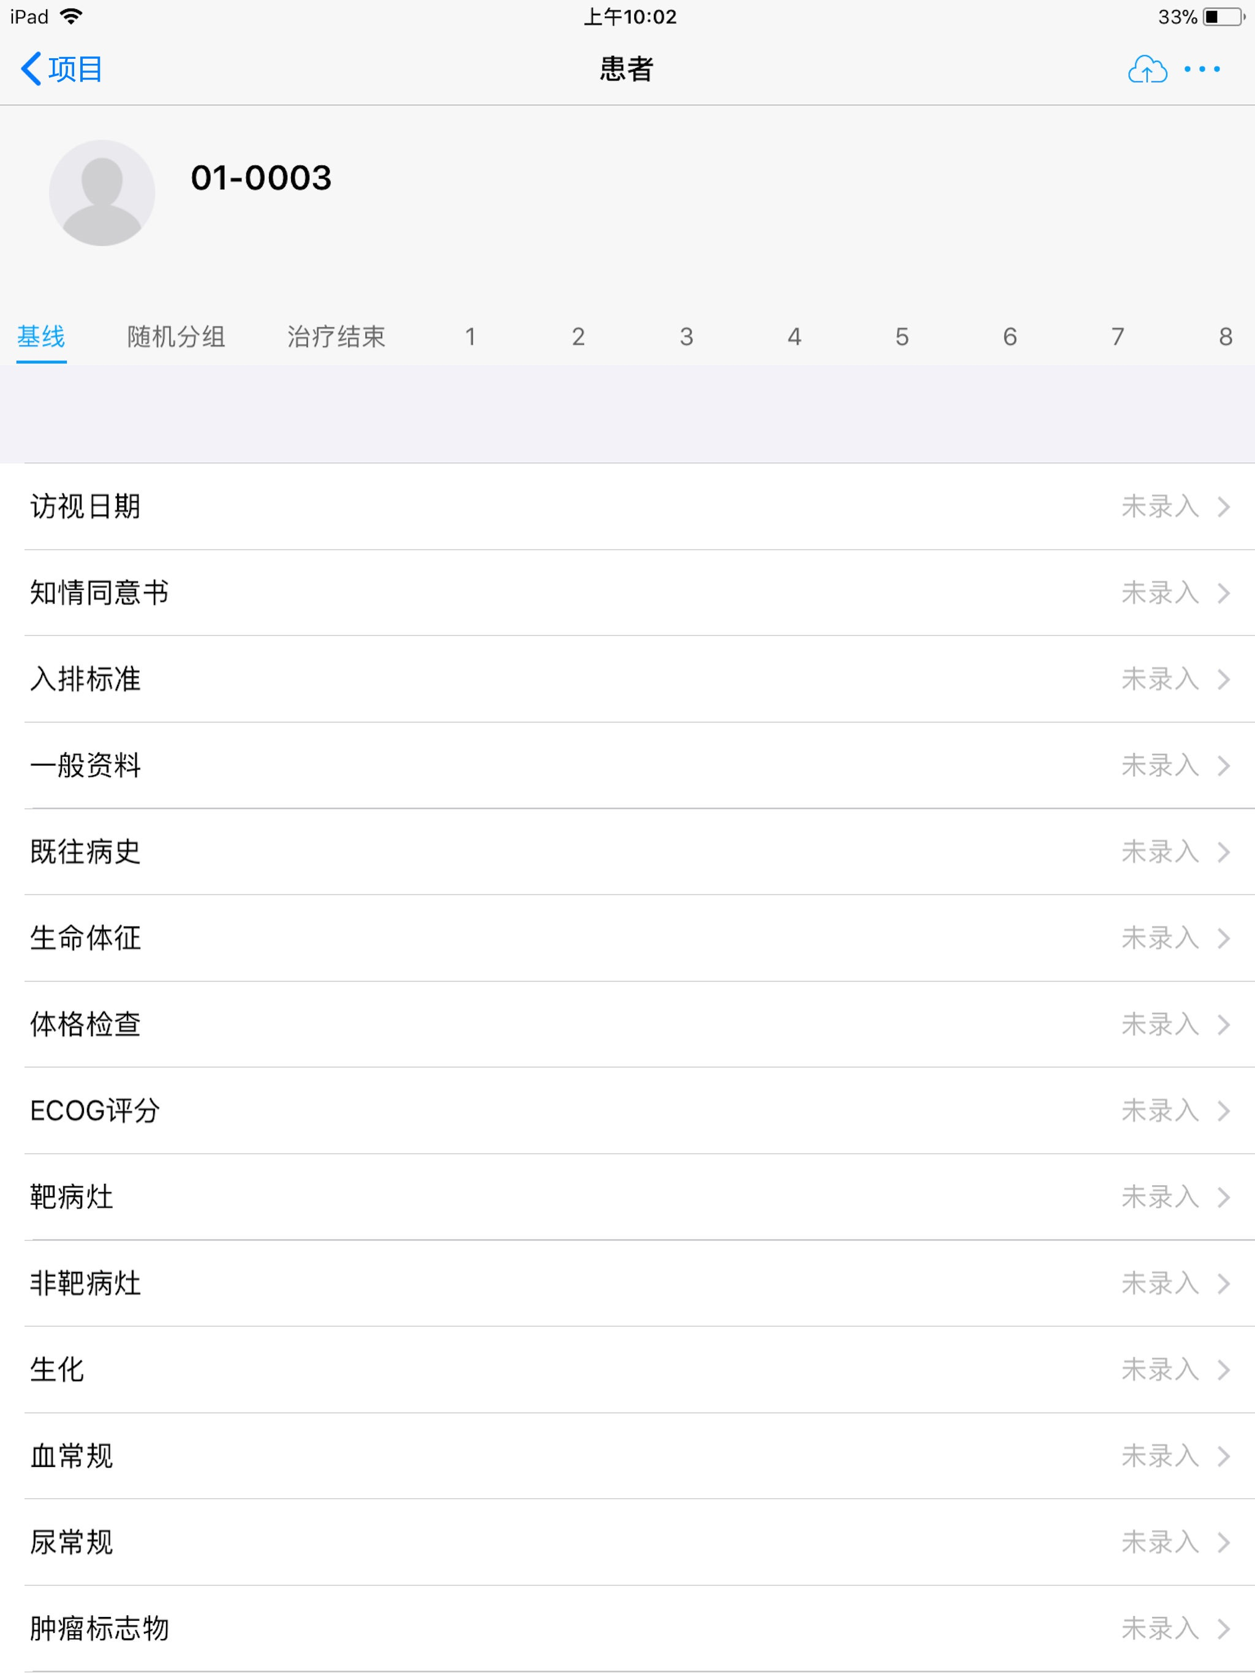
Task: Tap chevron on 非靶病灶 row
Action: tap(1224, 1282)
